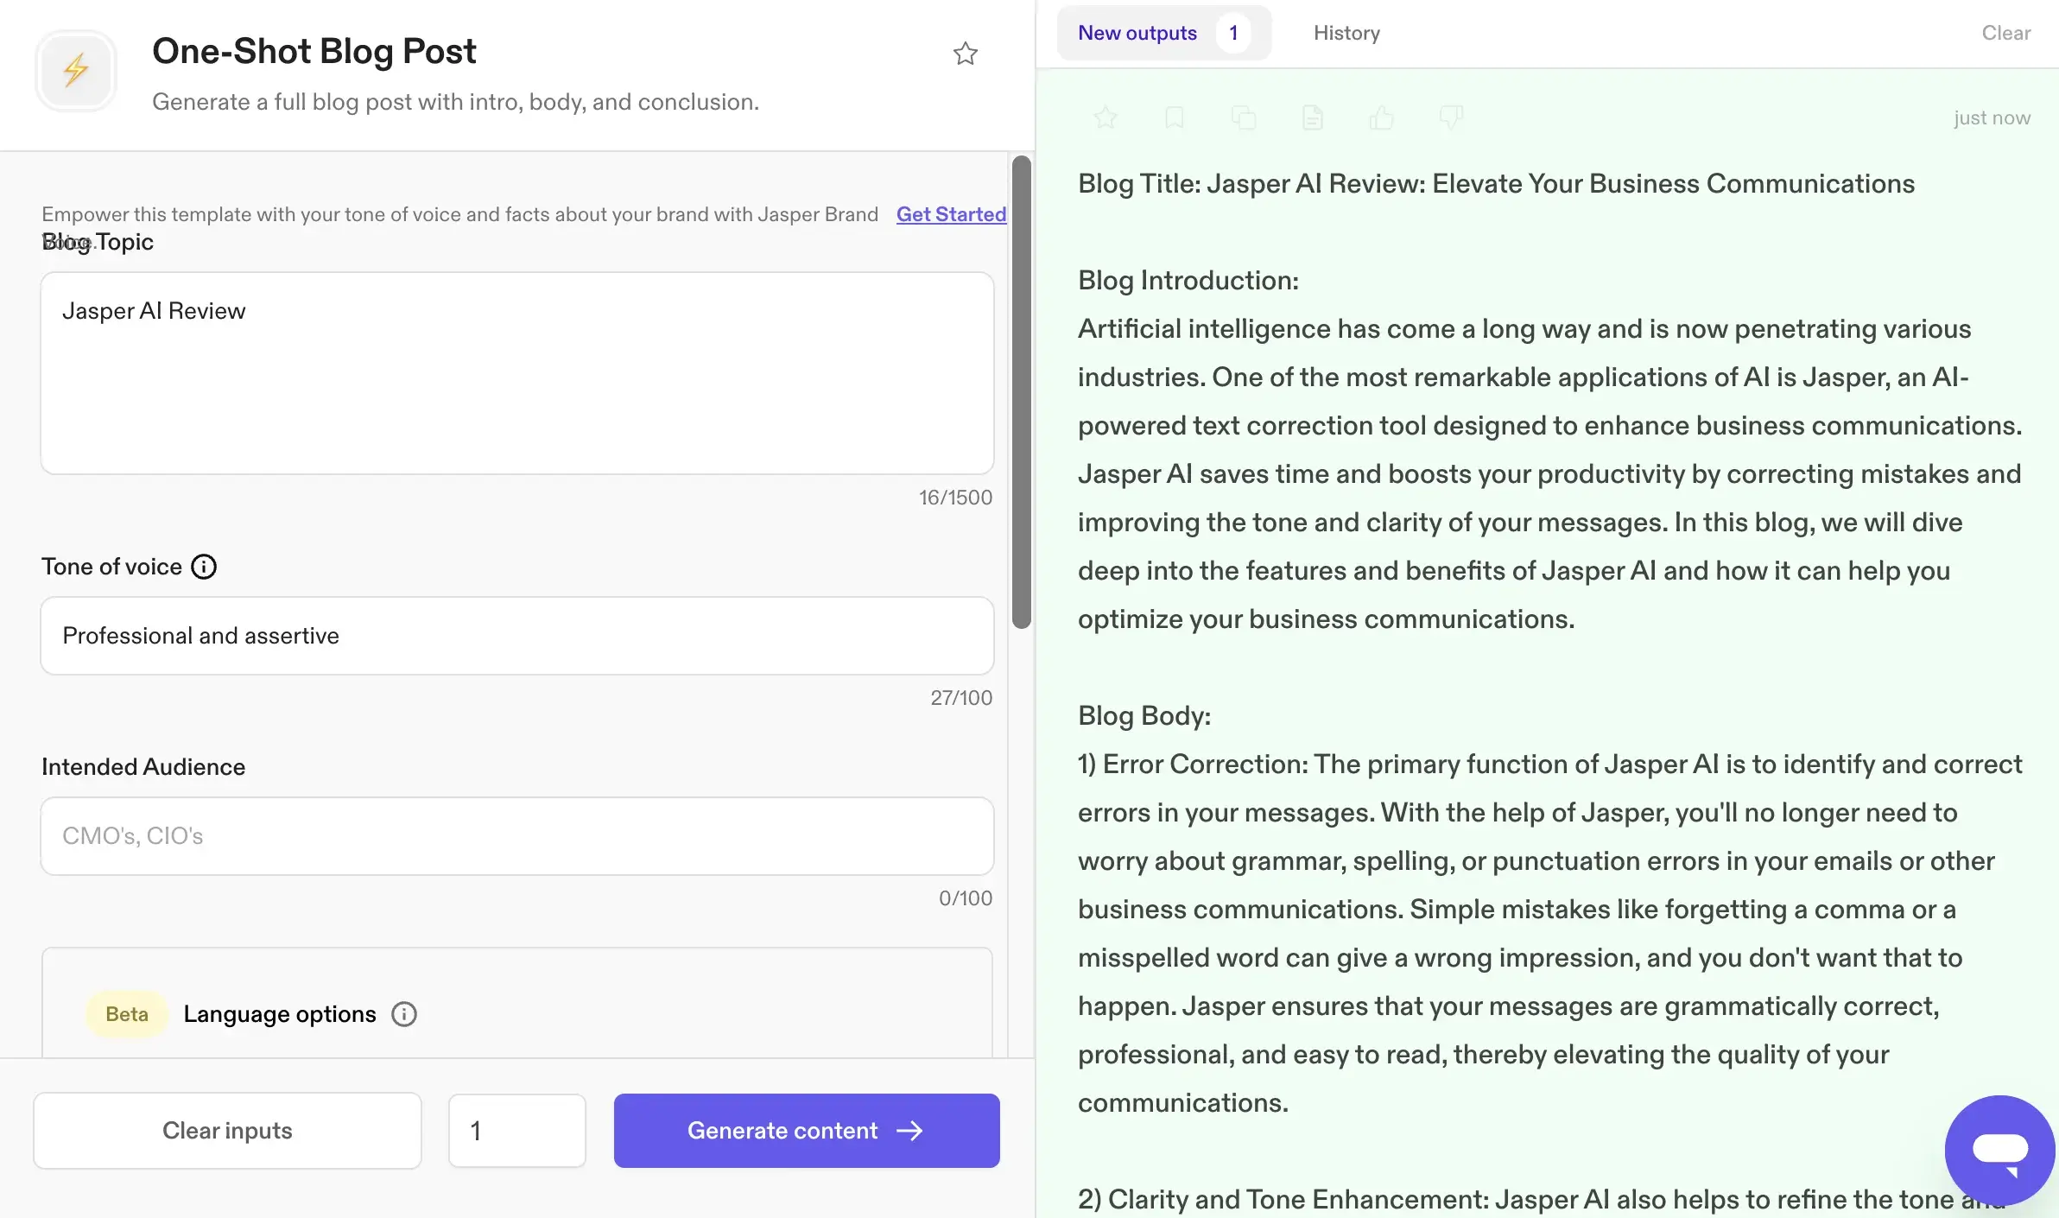Give the output a thumbs down
The image size is (2059, 1218).
[x=1450, y=117]
